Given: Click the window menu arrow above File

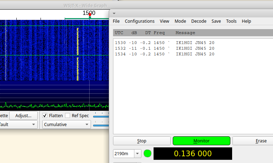Looking at the screenshot, I should pyautogui.click(x=114, y=13).
